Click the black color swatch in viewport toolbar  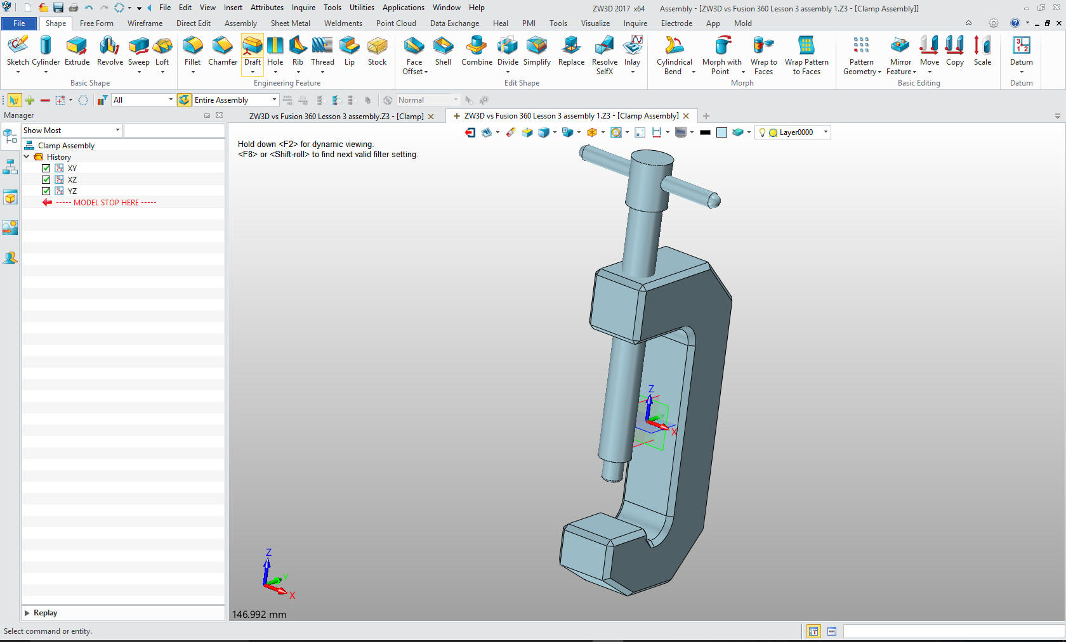point(705,132)
